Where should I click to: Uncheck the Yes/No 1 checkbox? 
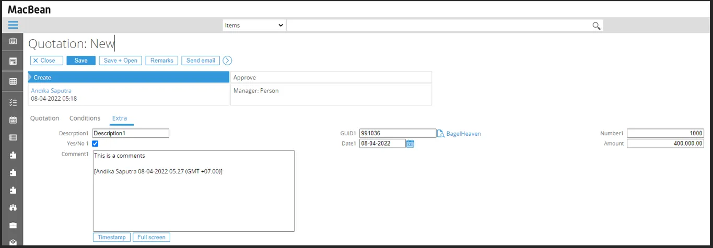point(95,144)
